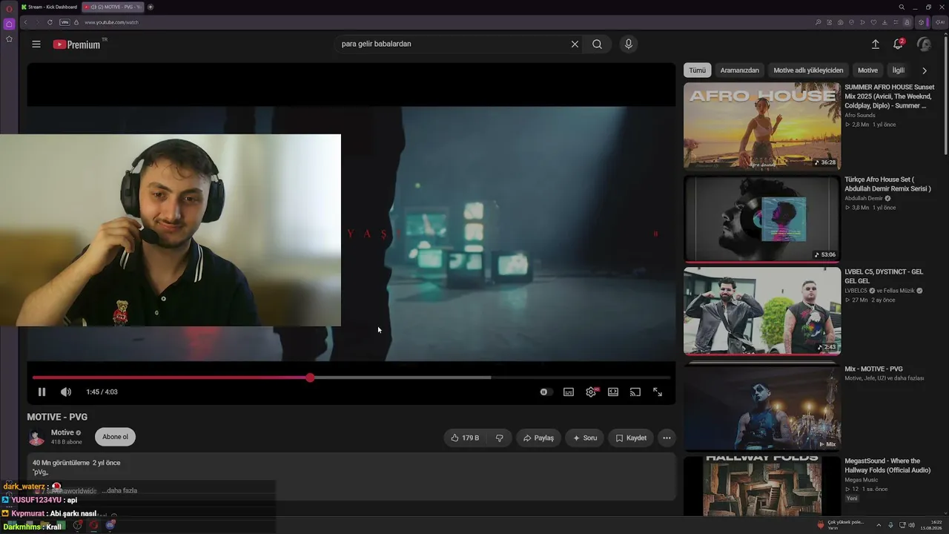Share the video via Paylaş
949x534 pixels.
(538, 438)
